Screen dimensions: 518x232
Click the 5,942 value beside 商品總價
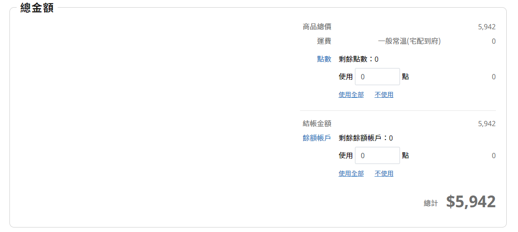pos(486,27)
